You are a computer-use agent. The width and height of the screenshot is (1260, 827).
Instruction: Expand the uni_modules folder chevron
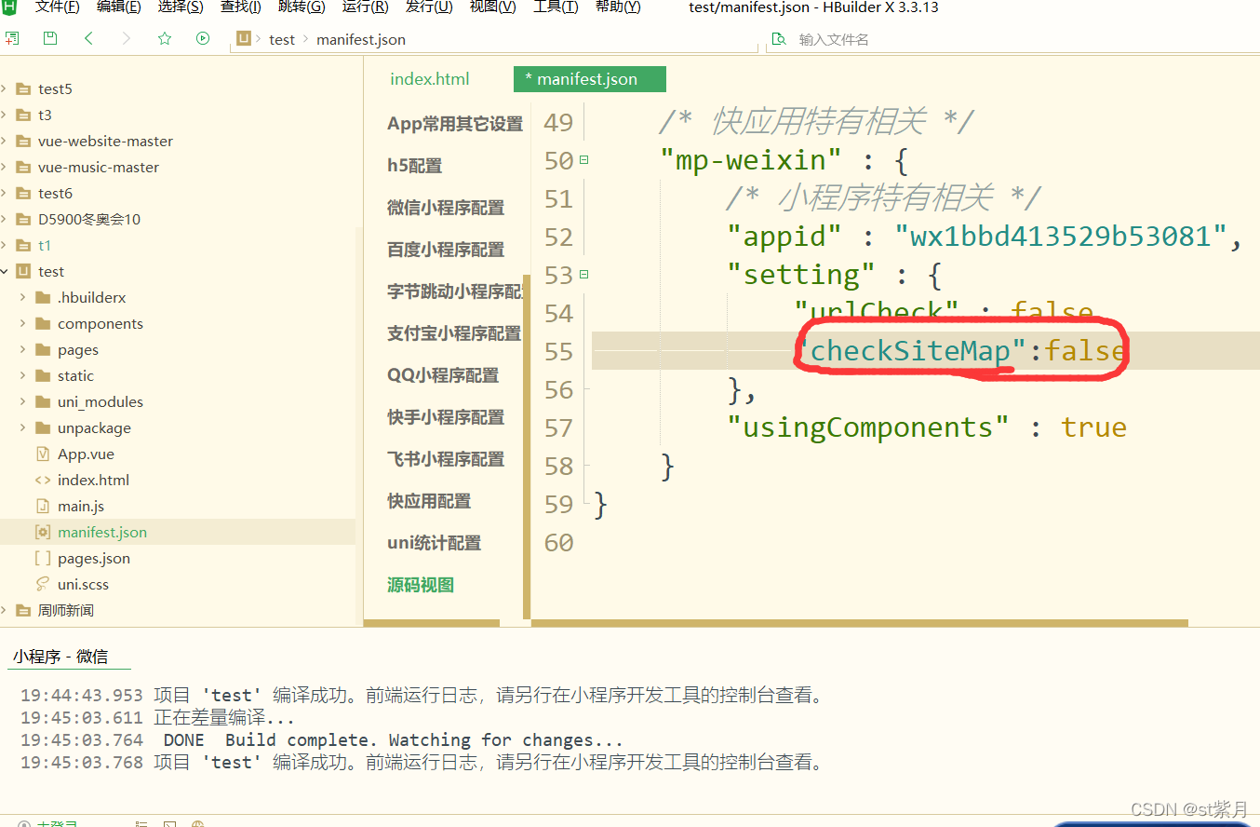[x=22, y=401]
